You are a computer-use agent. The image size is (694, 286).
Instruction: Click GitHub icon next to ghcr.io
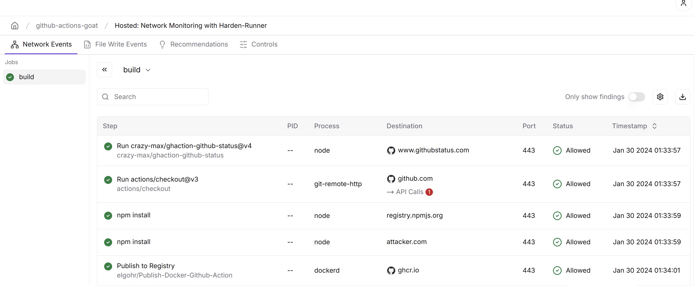pyautogui.click(x=391, y=270)
